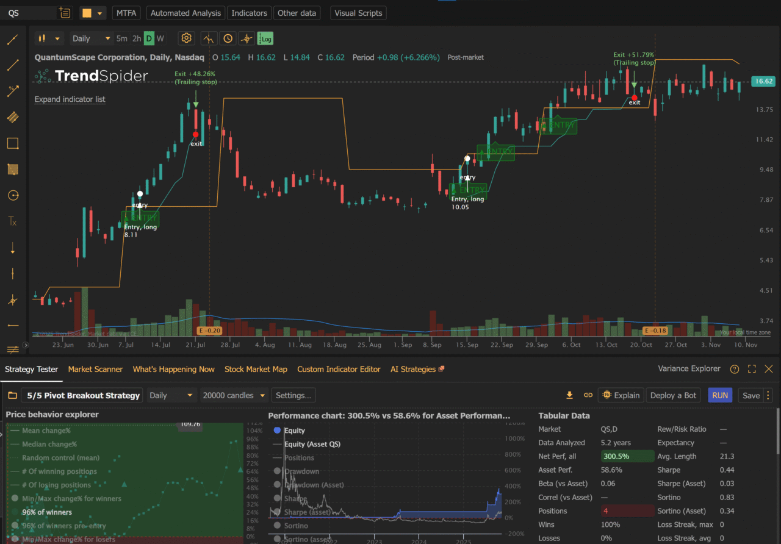Open the 20000 candles dropdown
This screenshot has width=781, height=544.
[x=234, y=395]
